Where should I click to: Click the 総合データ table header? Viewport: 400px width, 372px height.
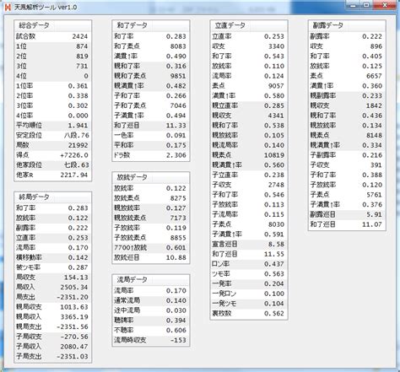(x=52, y=25)
